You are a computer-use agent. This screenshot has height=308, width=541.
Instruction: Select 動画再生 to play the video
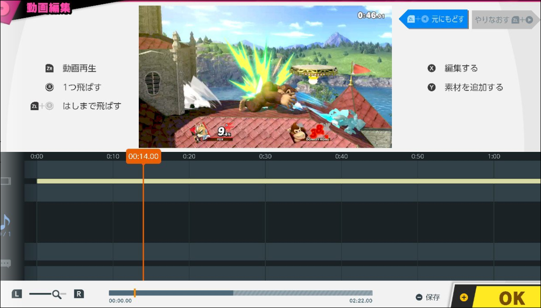click(79, 68)
